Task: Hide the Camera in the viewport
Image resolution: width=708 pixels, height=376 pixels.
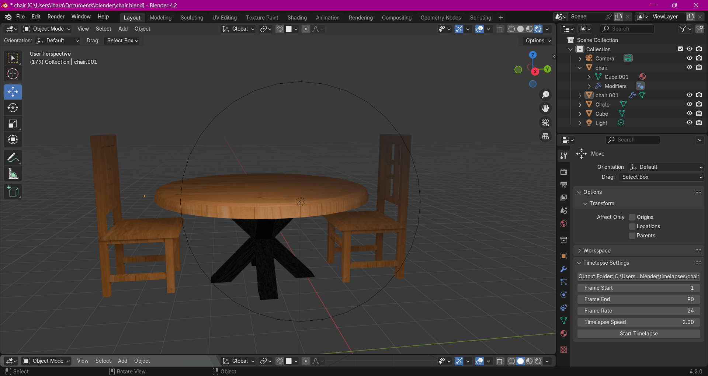Action: 689,58
